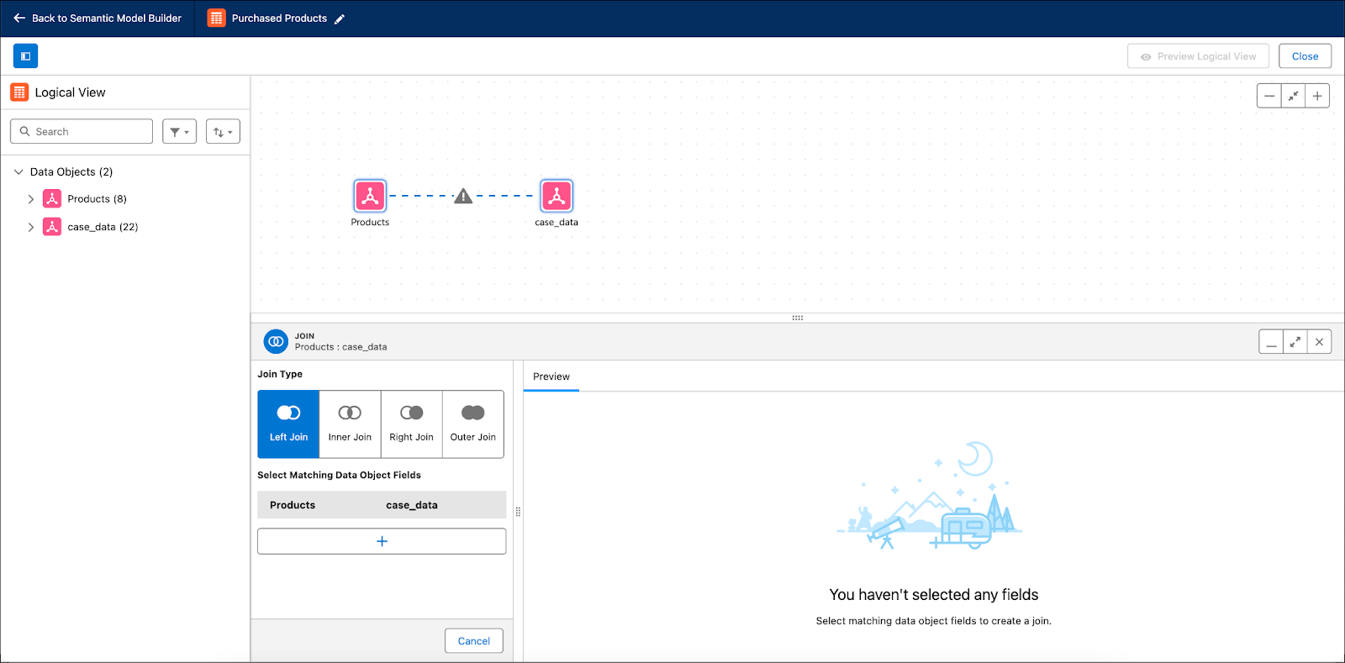
Task: Click the vertical splitter handle beside join settings
Action: point(518,512)
